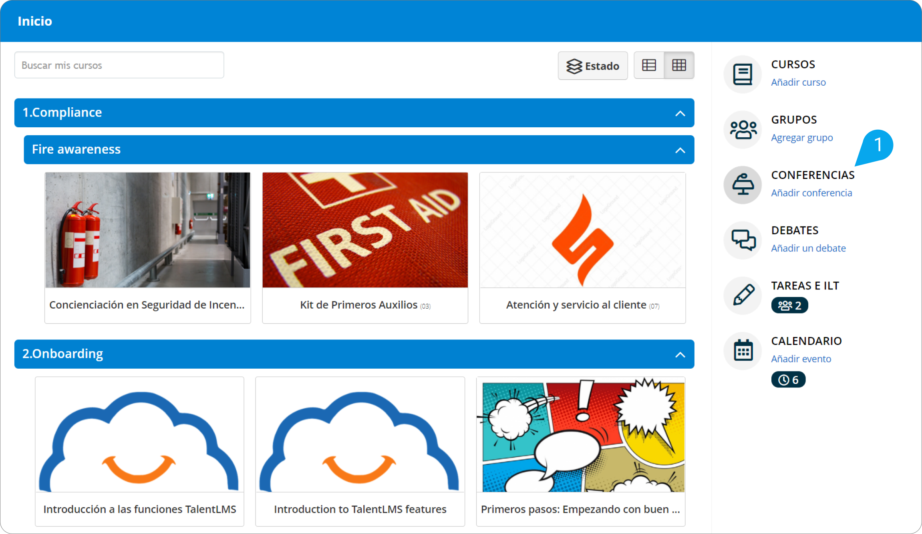Click the Añadir curso link
Viewport: 922px width, 534px height.
coord(798,82)
